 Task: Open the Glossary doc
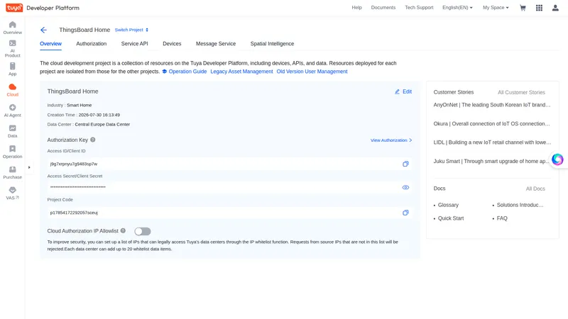[x=448, y=205]
